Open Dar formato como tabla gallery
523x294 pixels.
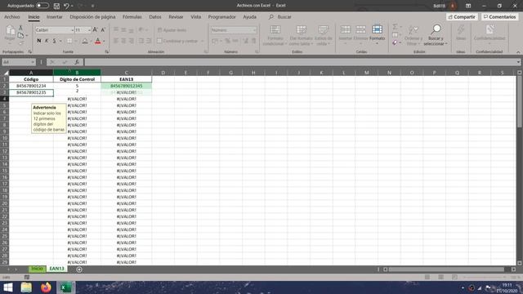pos(301,35)
